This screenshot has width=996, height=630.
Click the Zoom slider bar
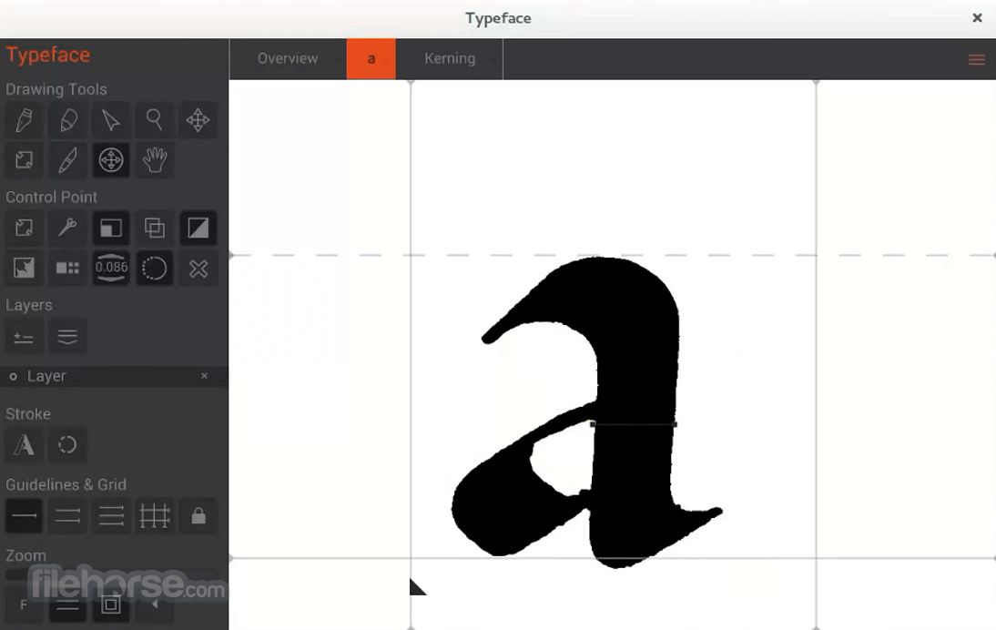(112, 574)
